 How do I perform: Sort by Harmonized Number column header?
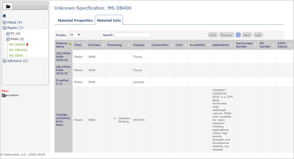(x=246, y=45)
